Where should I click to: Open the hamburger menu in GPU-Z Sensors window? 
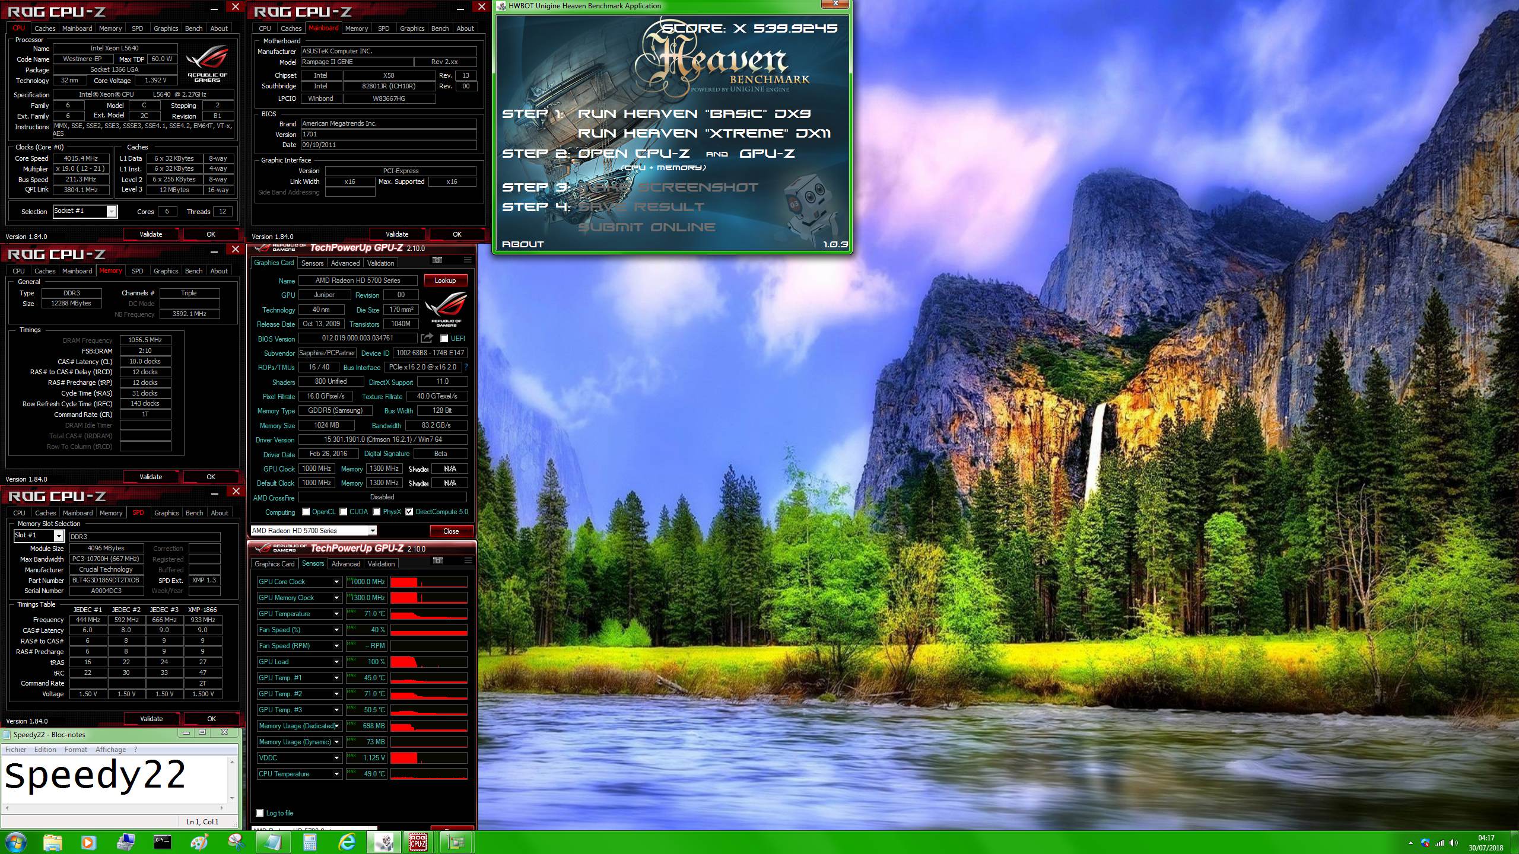point(468,560)
